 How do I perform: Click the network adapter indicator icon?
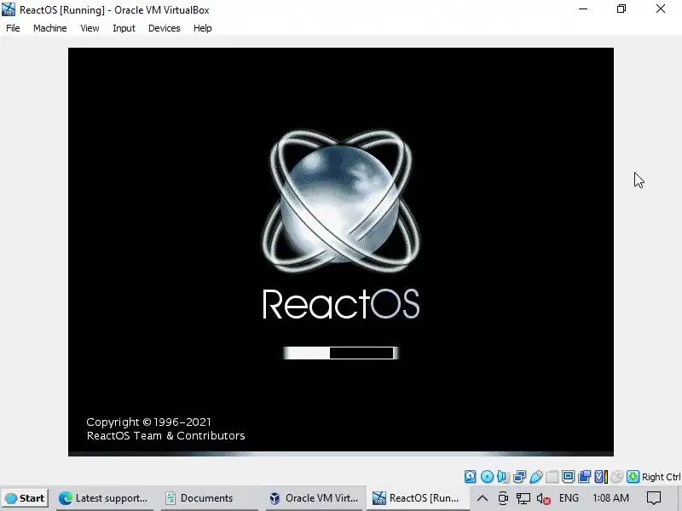pos(519,477)
